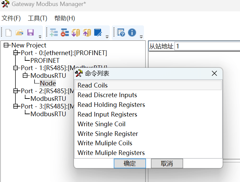
Task: Select the Node tree item
Action: (x=48, y=83)
